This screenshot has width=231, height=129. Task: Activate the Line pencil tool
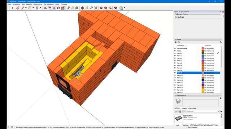[x=22, y=8]
